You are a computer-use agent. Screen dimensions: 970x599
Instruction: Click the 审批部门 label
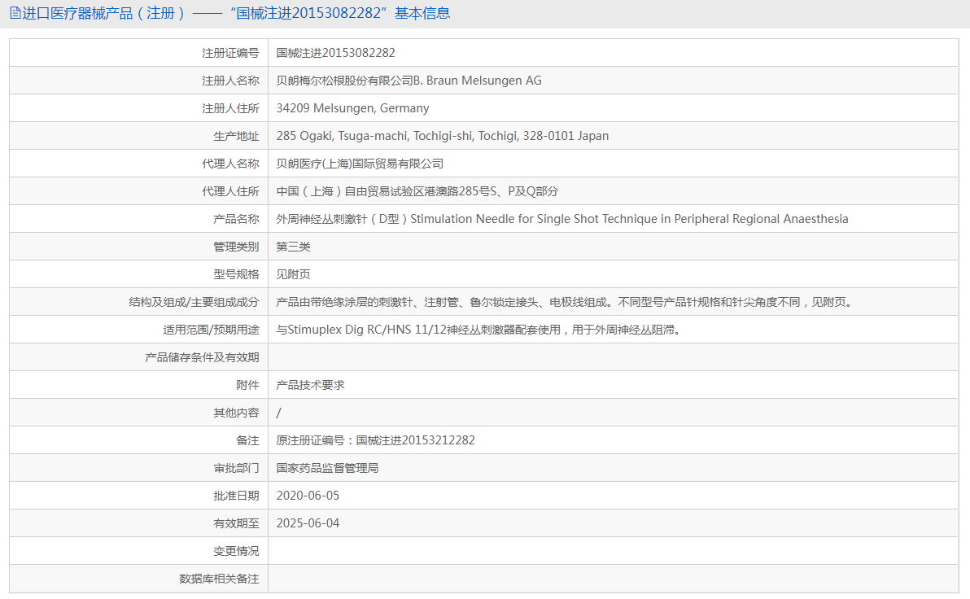click(x=236, y=469)
